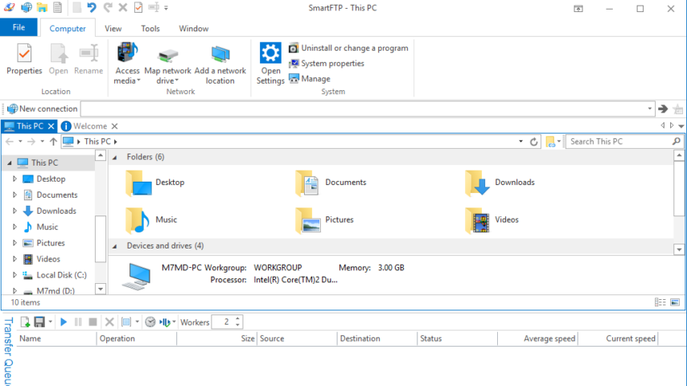This screenshot has width=687, height=386.
Task: Click the connection address input field
Action: tap(363, 109)
